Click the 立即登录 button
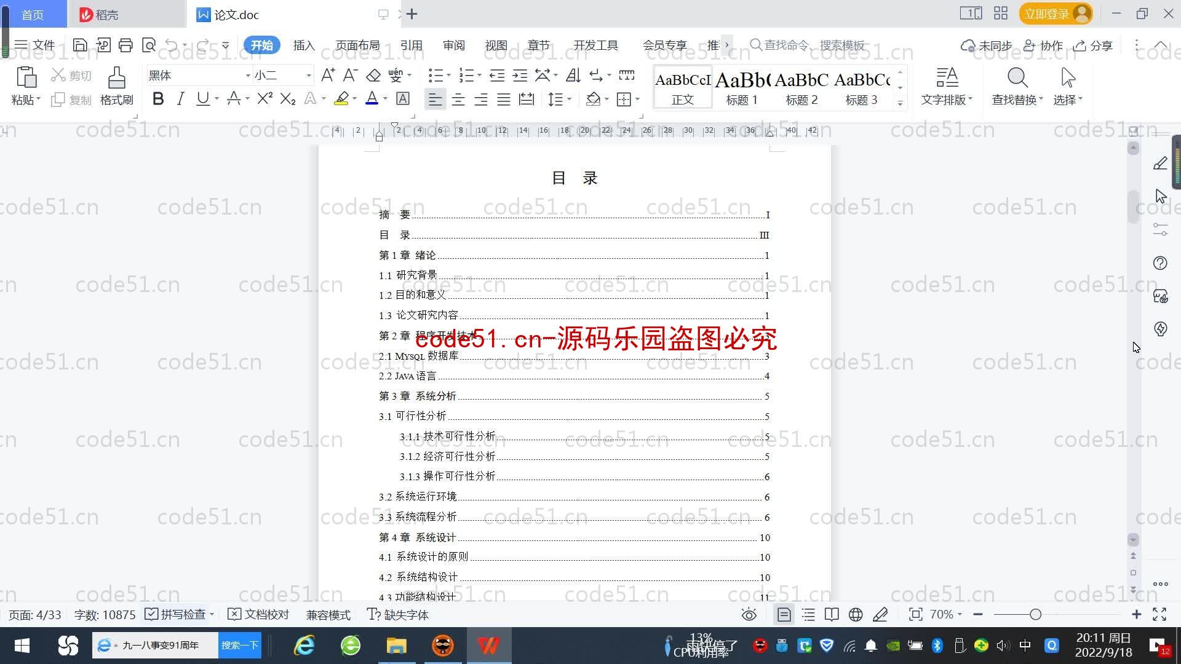Image resolution: width=1181 pixels, height=664 pixels. [1049, 14]
